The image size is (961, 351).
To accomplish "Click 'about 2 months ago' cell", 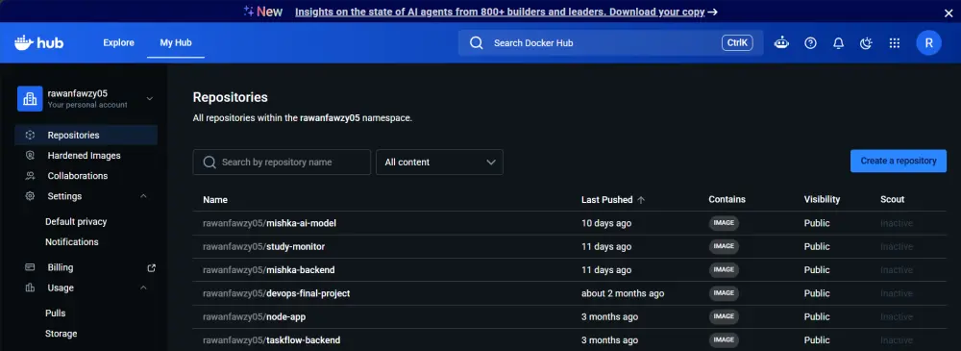I will [623, 293].
